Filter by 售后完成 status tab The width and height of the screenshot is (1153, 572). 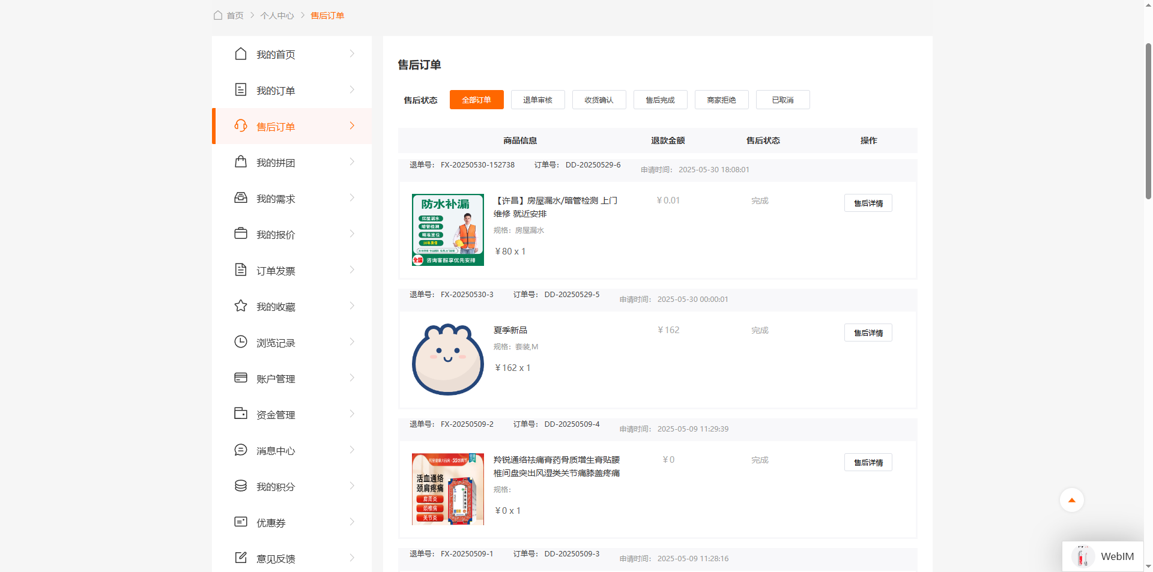click(x=660, y=100)
